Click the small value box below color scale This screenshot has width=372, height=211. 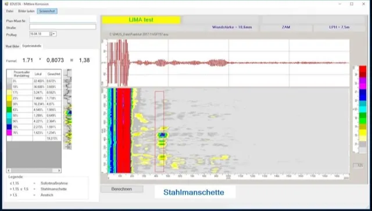[x=358, y=165]
